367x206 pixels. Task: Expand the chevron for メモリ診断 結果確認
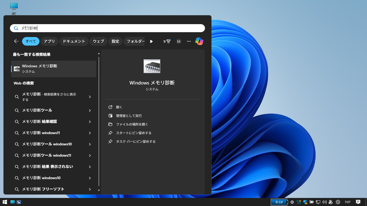[x=90, y=122]
